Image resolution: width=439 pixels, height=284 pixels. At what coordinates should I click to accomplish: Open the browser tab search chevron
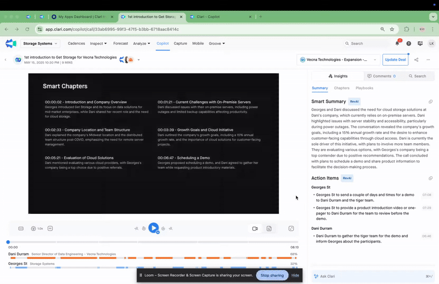(433, 17)
